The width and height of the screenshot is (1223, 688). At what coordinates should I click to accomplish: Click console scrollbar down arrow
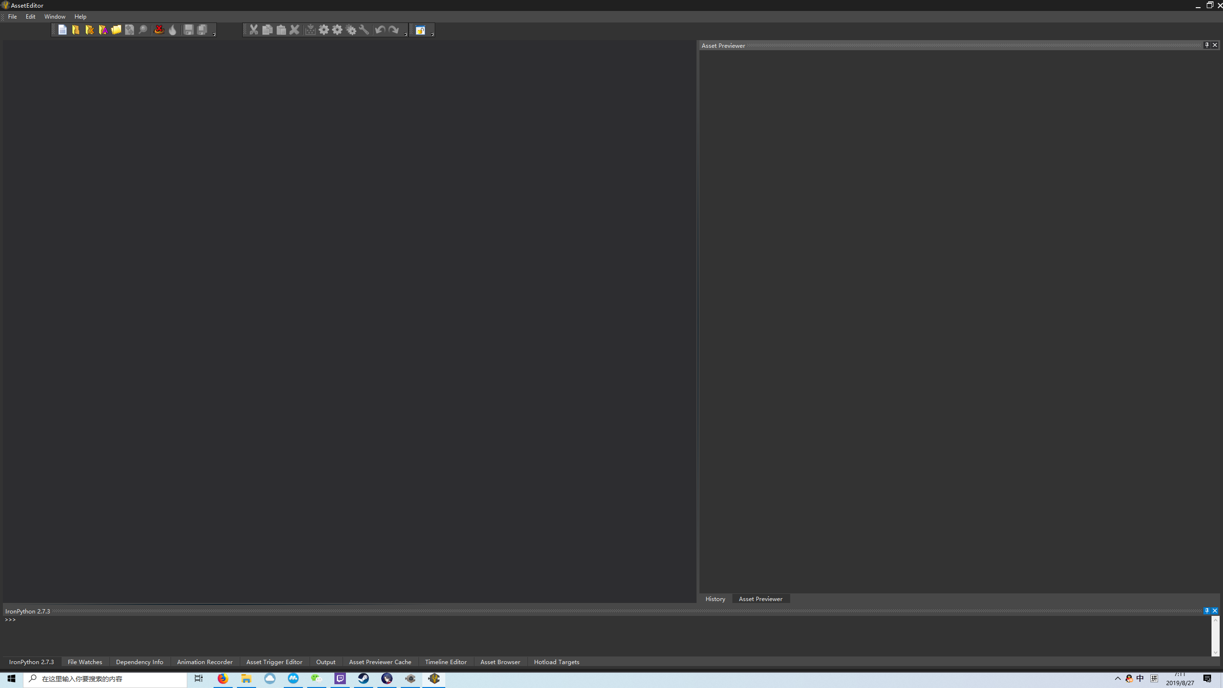[x=1216, y=653]
